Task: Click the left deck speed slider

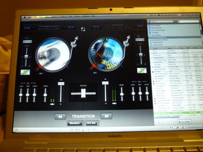Action: pos(26,57)
